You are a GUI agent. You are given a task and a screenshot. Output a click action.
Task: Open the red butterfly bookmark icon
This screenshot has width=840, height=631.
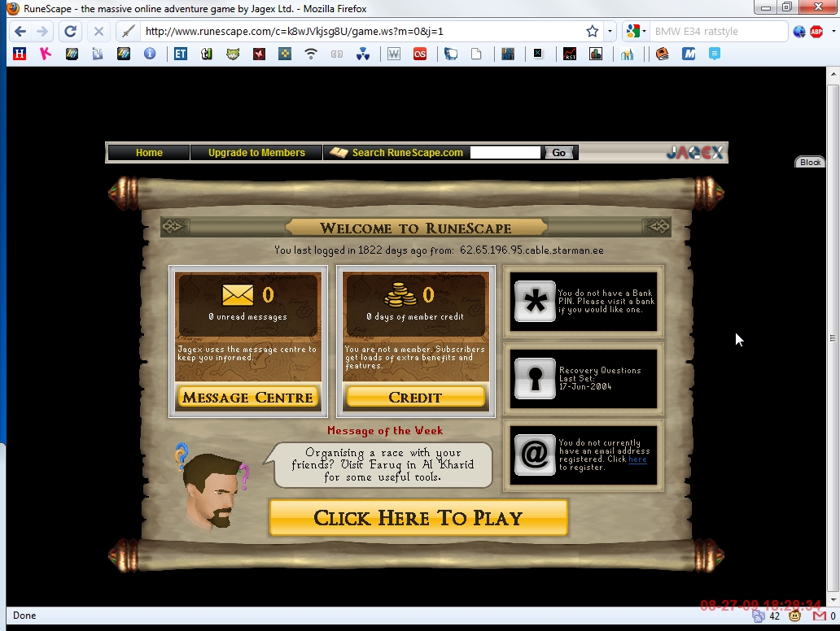(x=260, y=54)
